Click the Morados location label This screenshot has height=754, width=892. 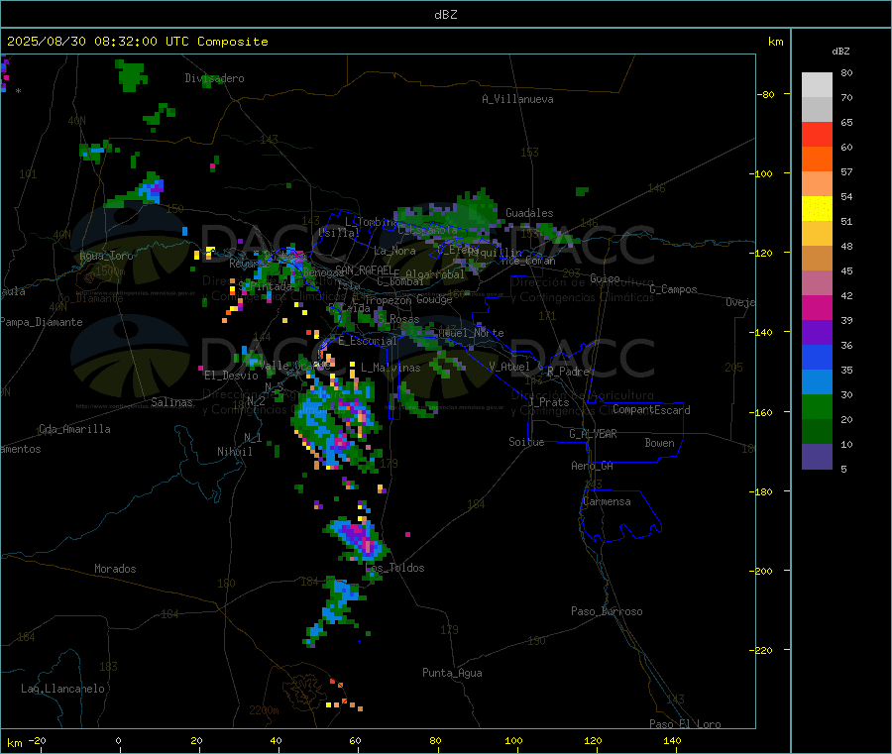(115, 569)
